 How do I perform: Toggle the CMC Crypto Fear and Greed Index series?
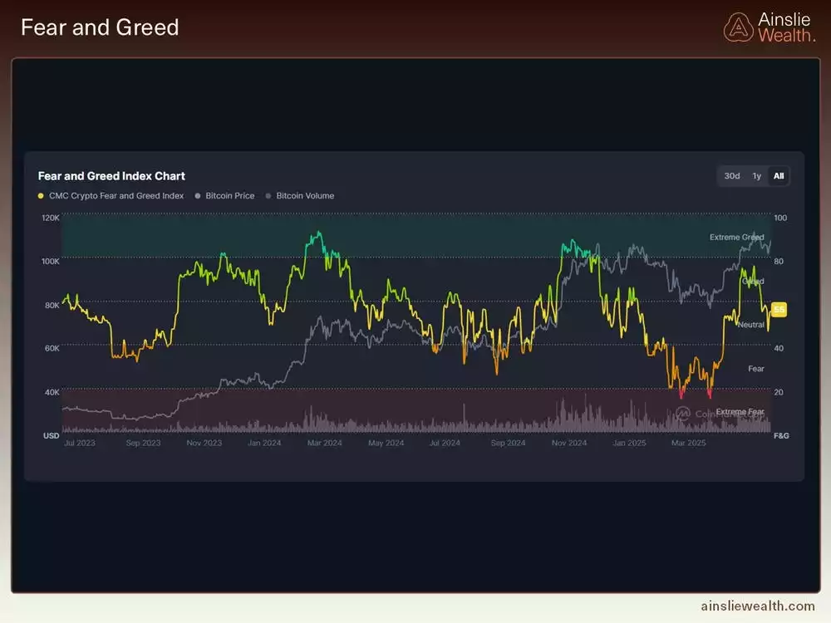pos(116,196)
